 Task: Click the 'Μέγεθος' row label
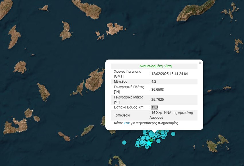click(x=121, y=82)
